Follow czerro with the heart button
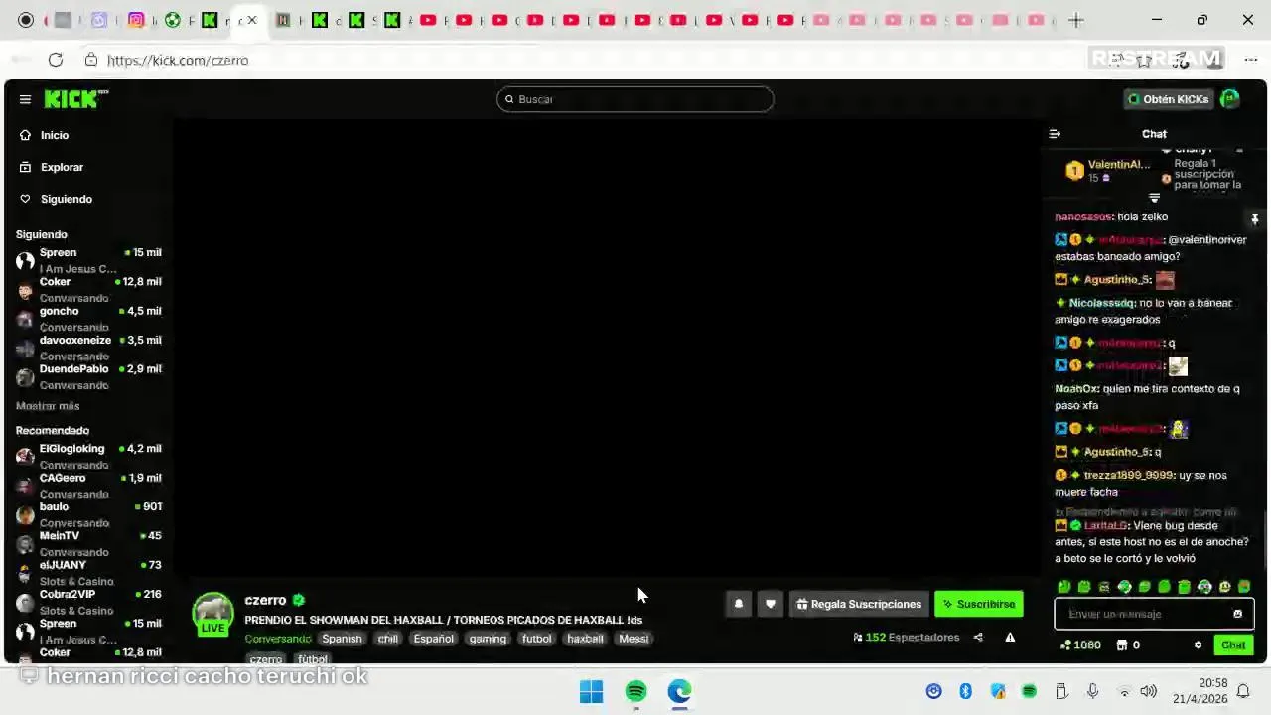The height and width of the screenshot is (715, 1271). (770, 604)
